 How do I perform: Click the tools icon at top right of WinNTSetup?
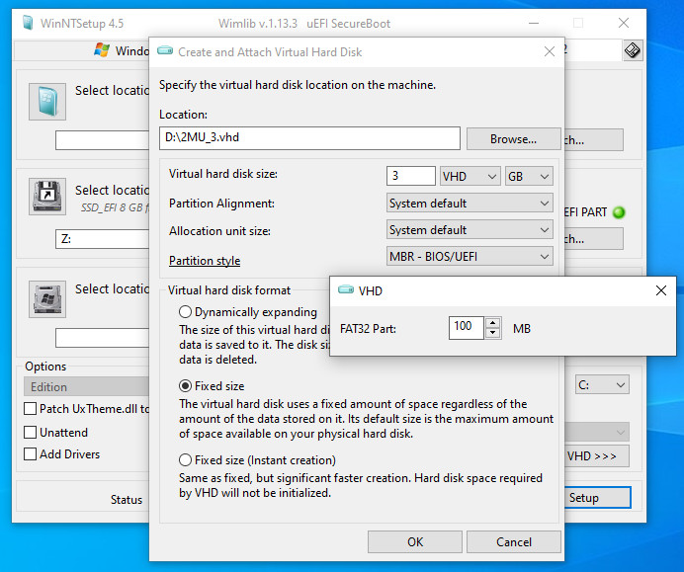tap(632, 50)
